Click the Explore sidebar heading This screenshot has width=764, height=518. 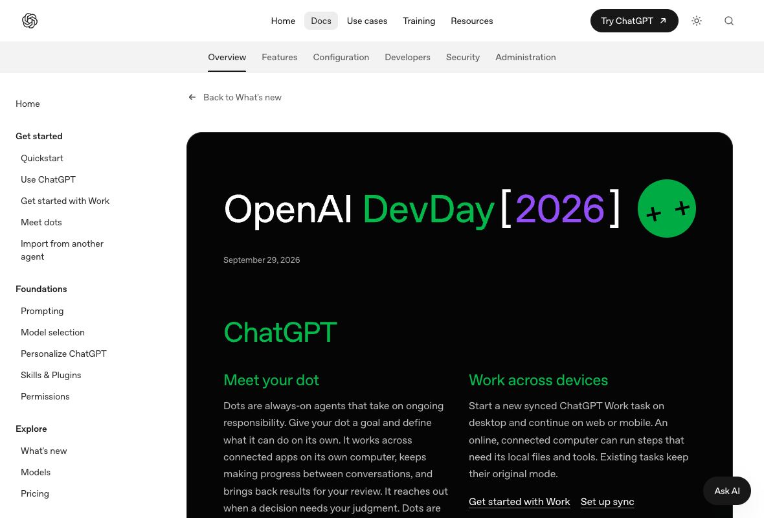tap(31, 429)
